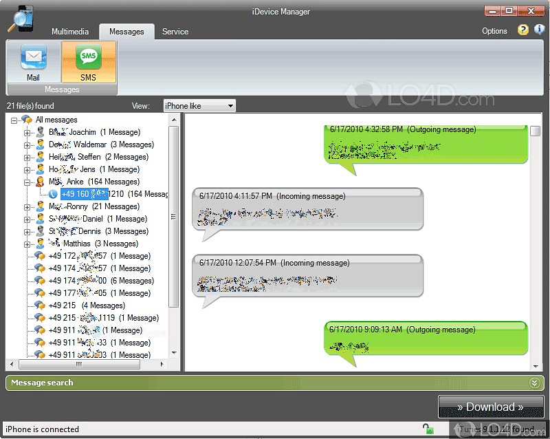This screenshot has height=439, width=550.
Task: Select the Mail icon
Action: coord(33,58)
